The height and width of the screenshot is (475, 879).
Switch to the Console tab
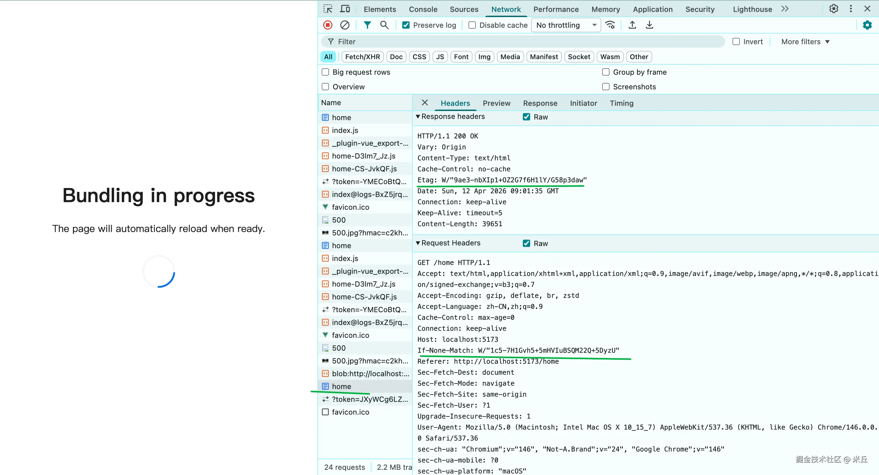[x=423, y=9]
